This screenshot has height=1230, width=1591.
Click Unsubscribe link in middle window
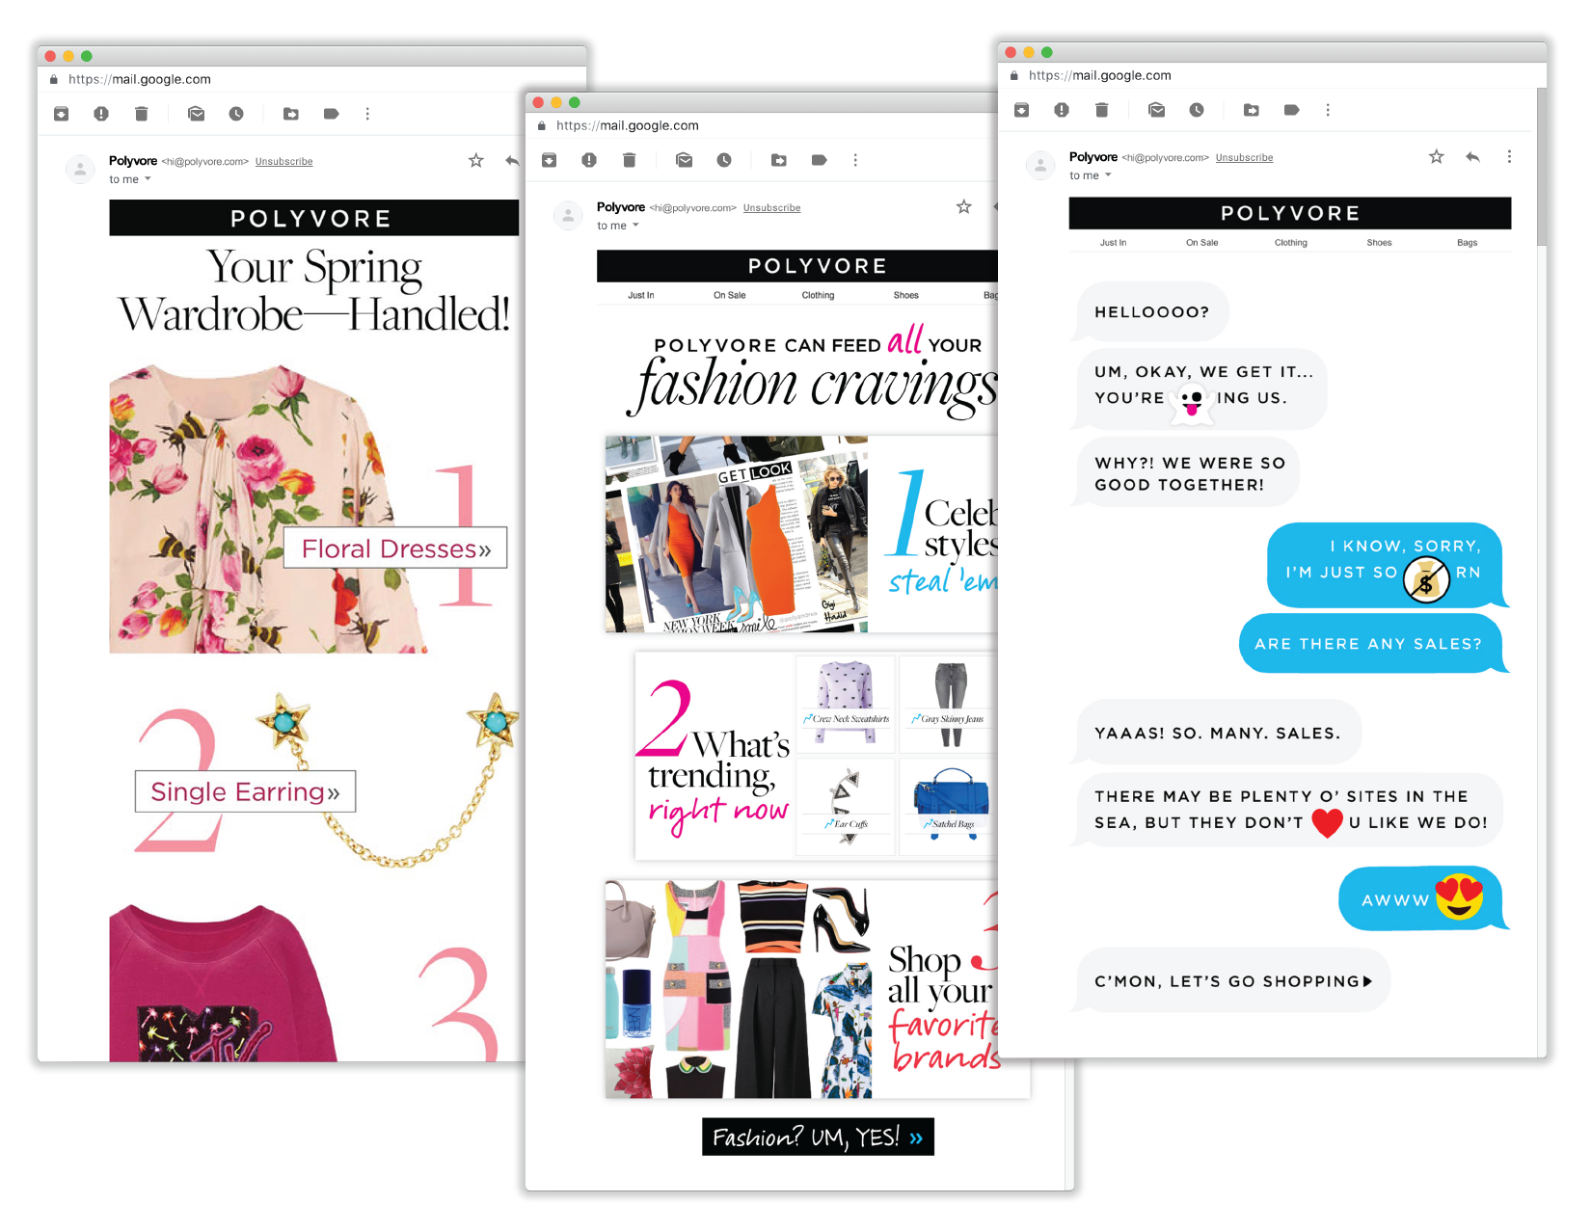(771, 208)
